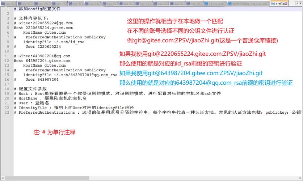
Task: Click comment "User : 登陆名"
Action: [31, 103]
